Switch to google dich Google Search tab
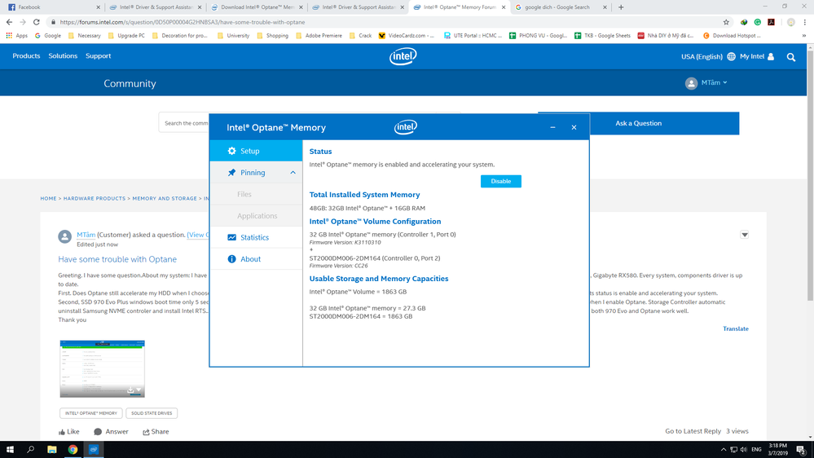The width and height of the screenshot is (814, 458). (560, 7)
